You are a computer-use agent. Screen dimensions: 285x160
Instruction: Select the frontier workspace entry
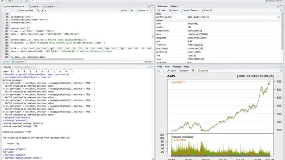[x=218, y=45]
